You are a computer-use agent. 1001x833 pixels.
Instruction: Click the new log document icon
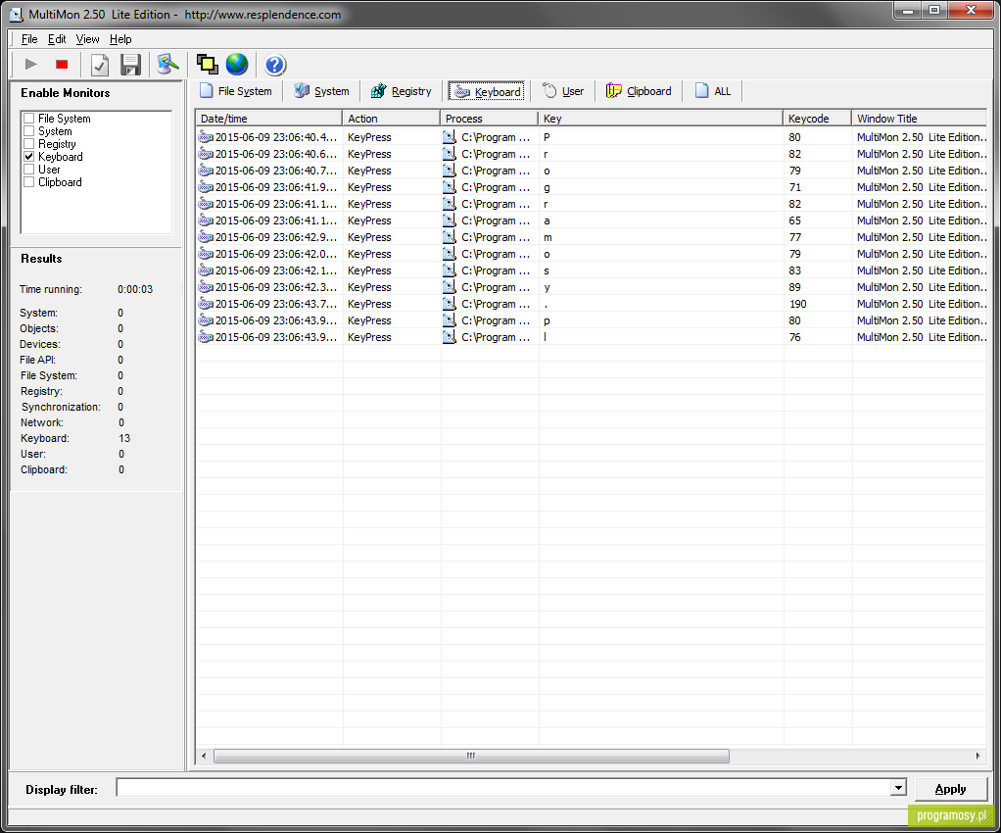pos(100,65)
